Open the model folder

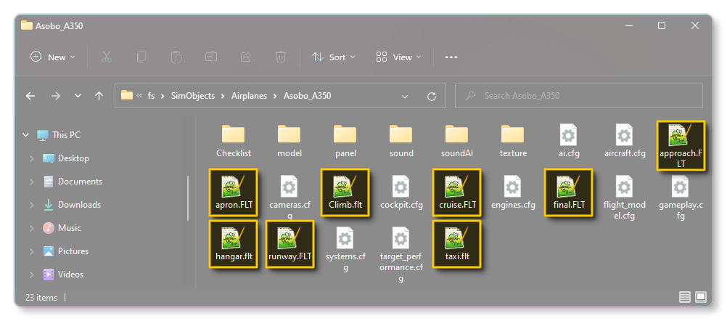point(289,141)
